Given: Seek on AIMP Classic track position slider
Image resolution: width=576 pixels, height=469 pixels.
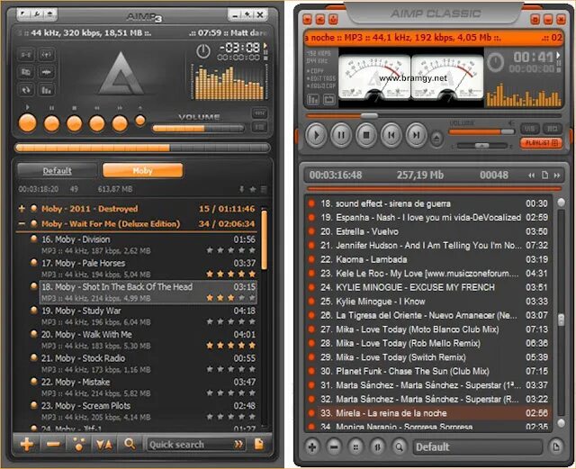Looking at the screenshot, I should [x=434, y=116].
